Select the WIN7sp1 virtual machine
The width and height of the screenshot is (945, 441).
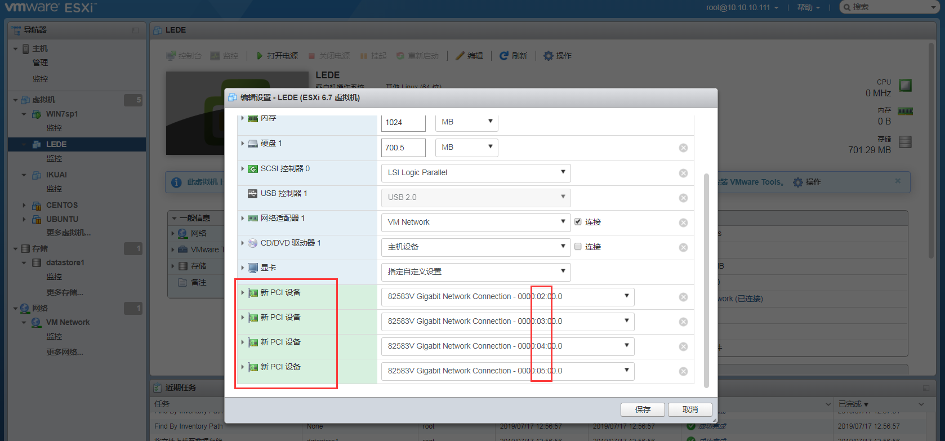point(62,114)
